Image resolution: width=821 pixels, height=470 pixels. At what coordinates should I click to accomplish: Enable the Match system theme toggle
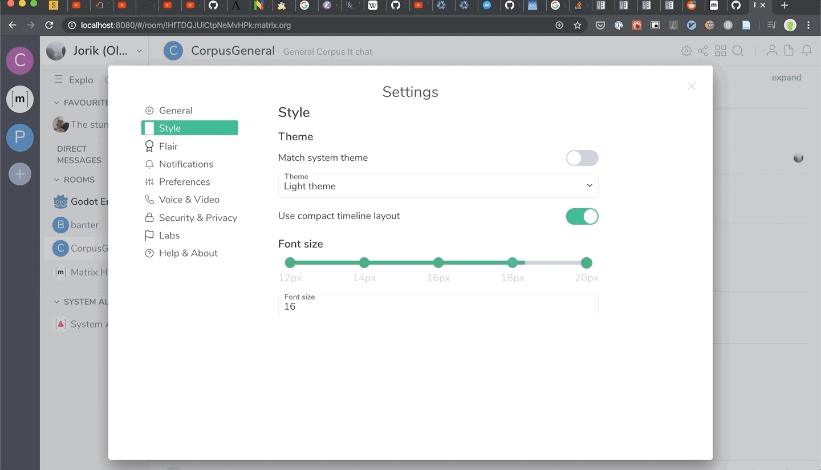click(582, 158)
